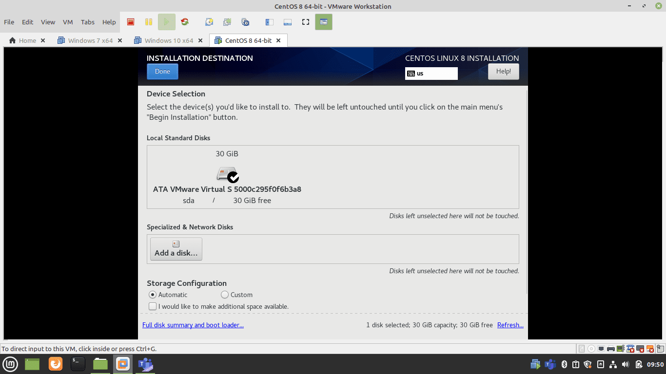Image resolution: width=666 pixels, height=374 pixels.
Task: Open the Edit menu
Action: pyautogui.click(x=28, y=22)
